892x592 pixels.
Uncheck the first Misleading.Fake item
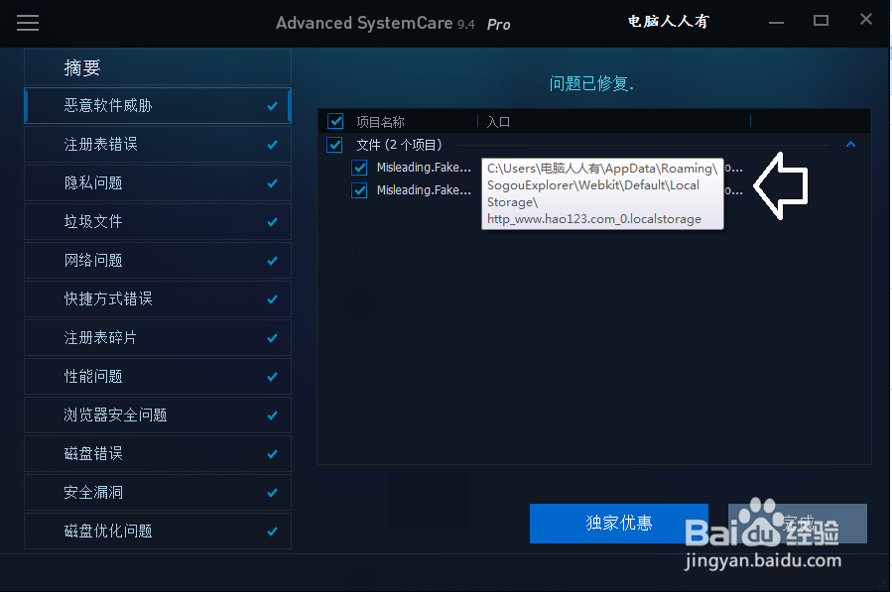359,168
